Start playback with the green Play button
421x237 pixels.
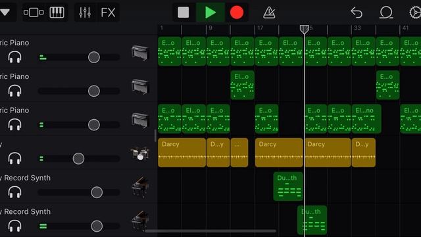click(x=210, y=13)
